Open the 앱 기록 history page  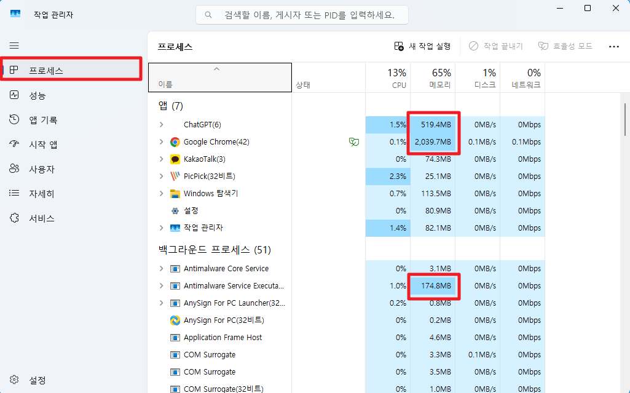43,120
